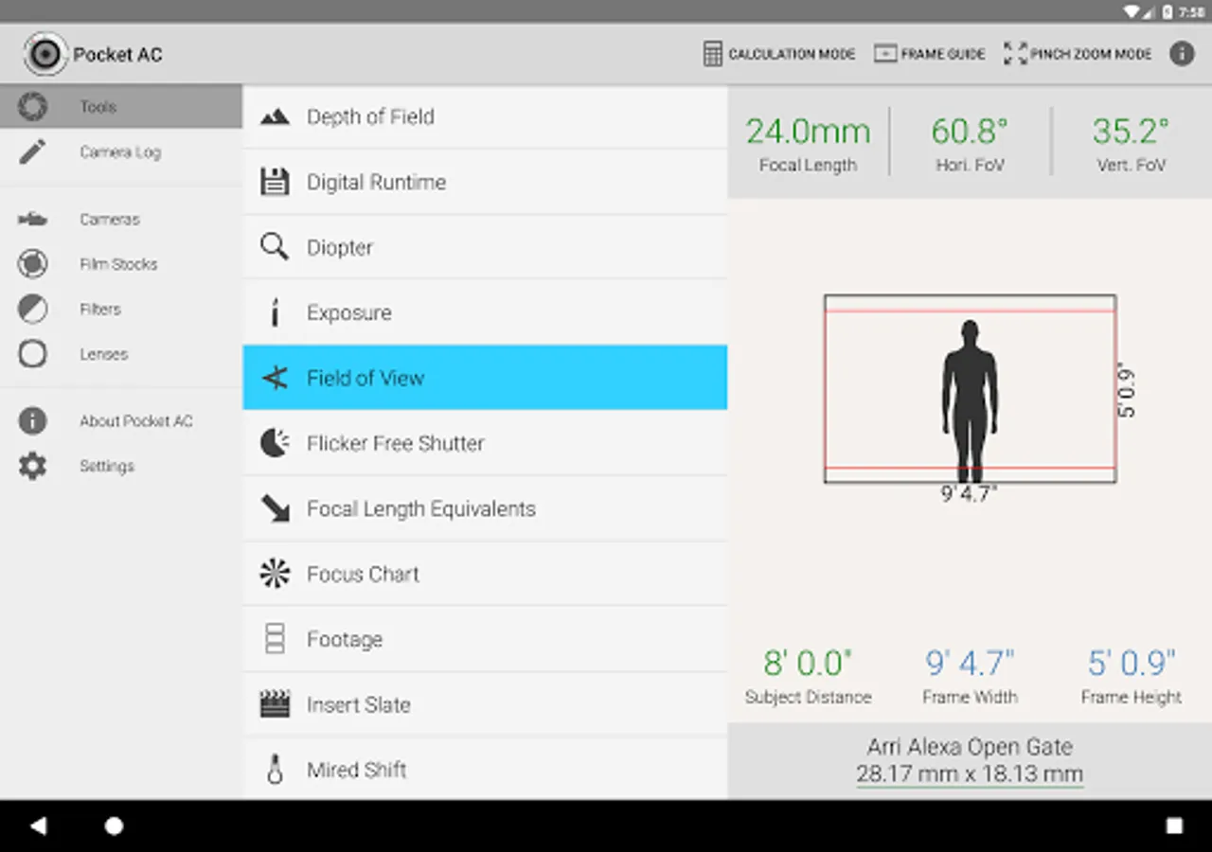Select the Focus Chart tool

click(485, 574)
